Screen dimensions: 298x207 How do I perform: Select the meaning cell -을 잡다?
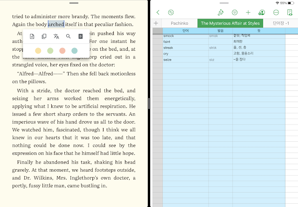coord(259,60)
